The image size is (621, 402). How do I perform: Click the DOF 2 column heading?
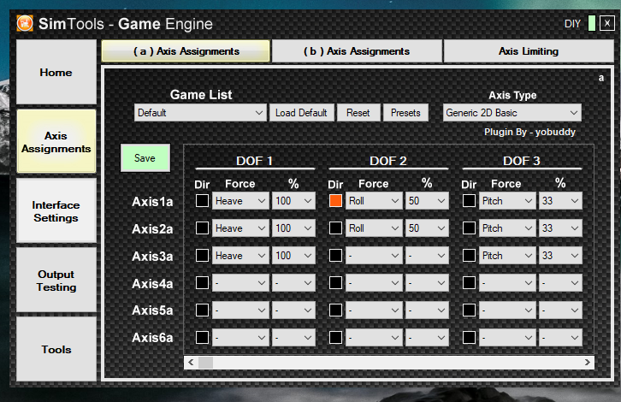[388, 161]
